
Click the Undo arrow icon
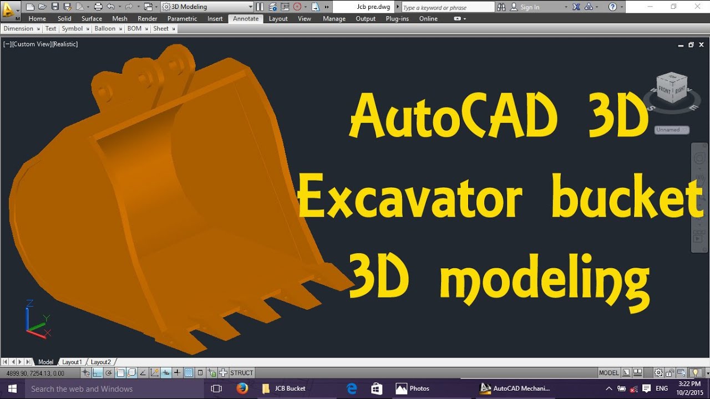[x=110, y=7]
